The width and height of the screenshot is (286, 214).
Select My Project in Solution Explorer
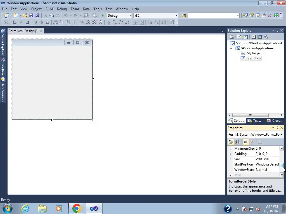point(254,53)
